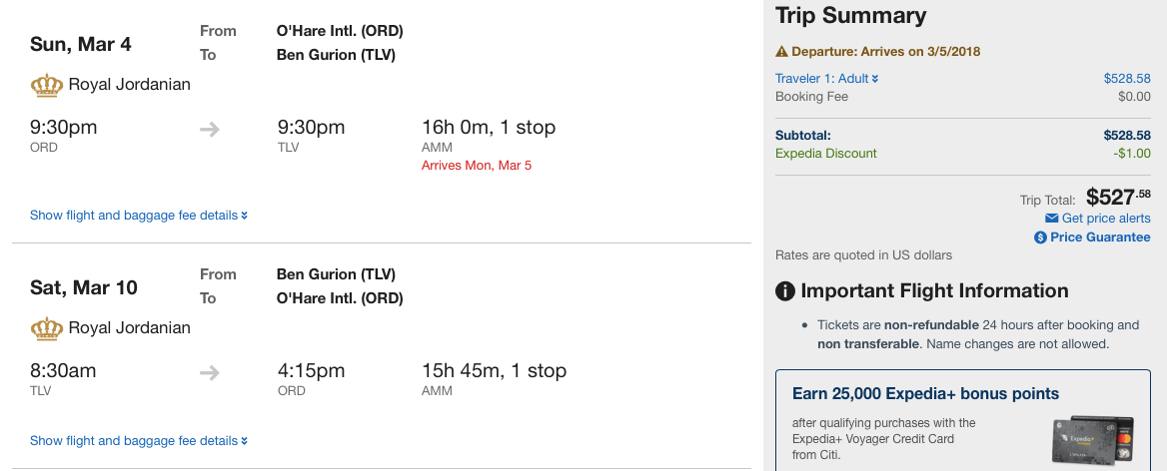Click the Sun, Mar 4 date heading

[81, 45]
